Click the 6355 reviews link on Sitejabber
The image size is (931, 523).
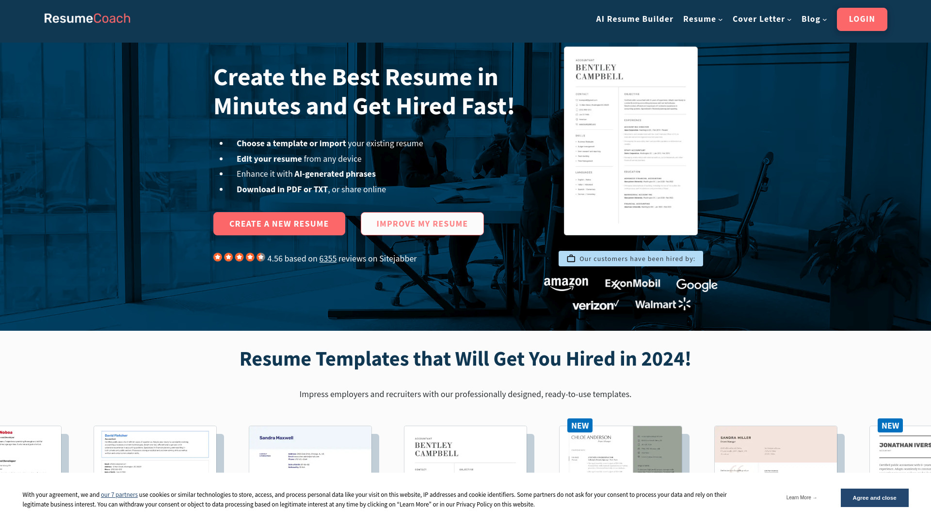[x=327, y=258]
